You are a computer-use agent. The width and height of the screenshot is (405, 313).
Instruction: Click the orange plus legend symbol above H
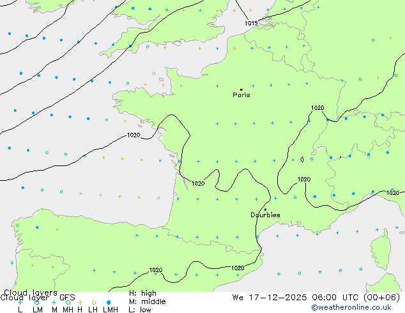click(x=80, y=302)
